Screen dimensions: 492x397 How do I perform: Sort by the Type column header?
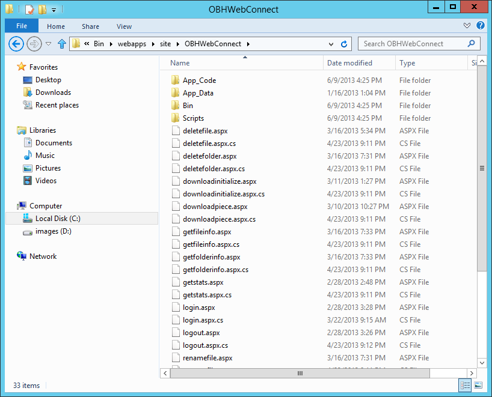pyautogui.click(x=431, y=63)
